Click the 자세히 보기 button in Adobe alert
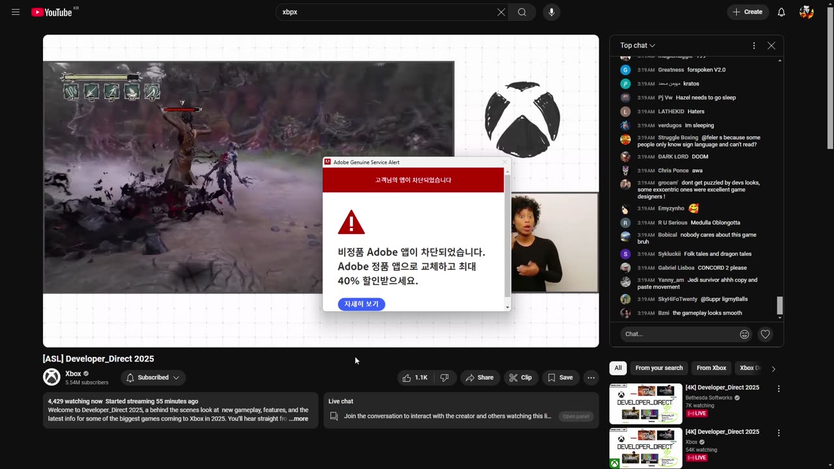 tap(362, 304)
